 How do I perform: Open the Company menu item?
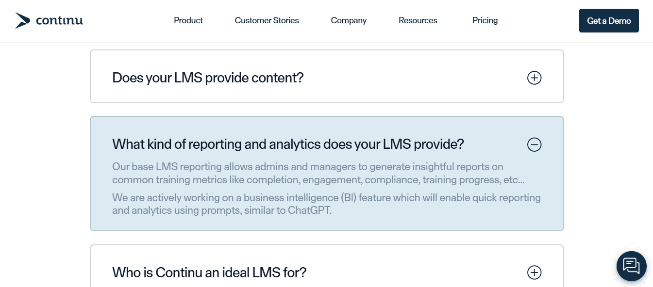[349, 20]
